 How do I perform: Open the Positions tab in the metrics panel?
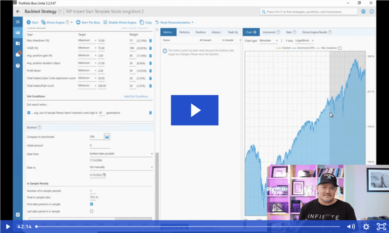click(x=201, y=32)
